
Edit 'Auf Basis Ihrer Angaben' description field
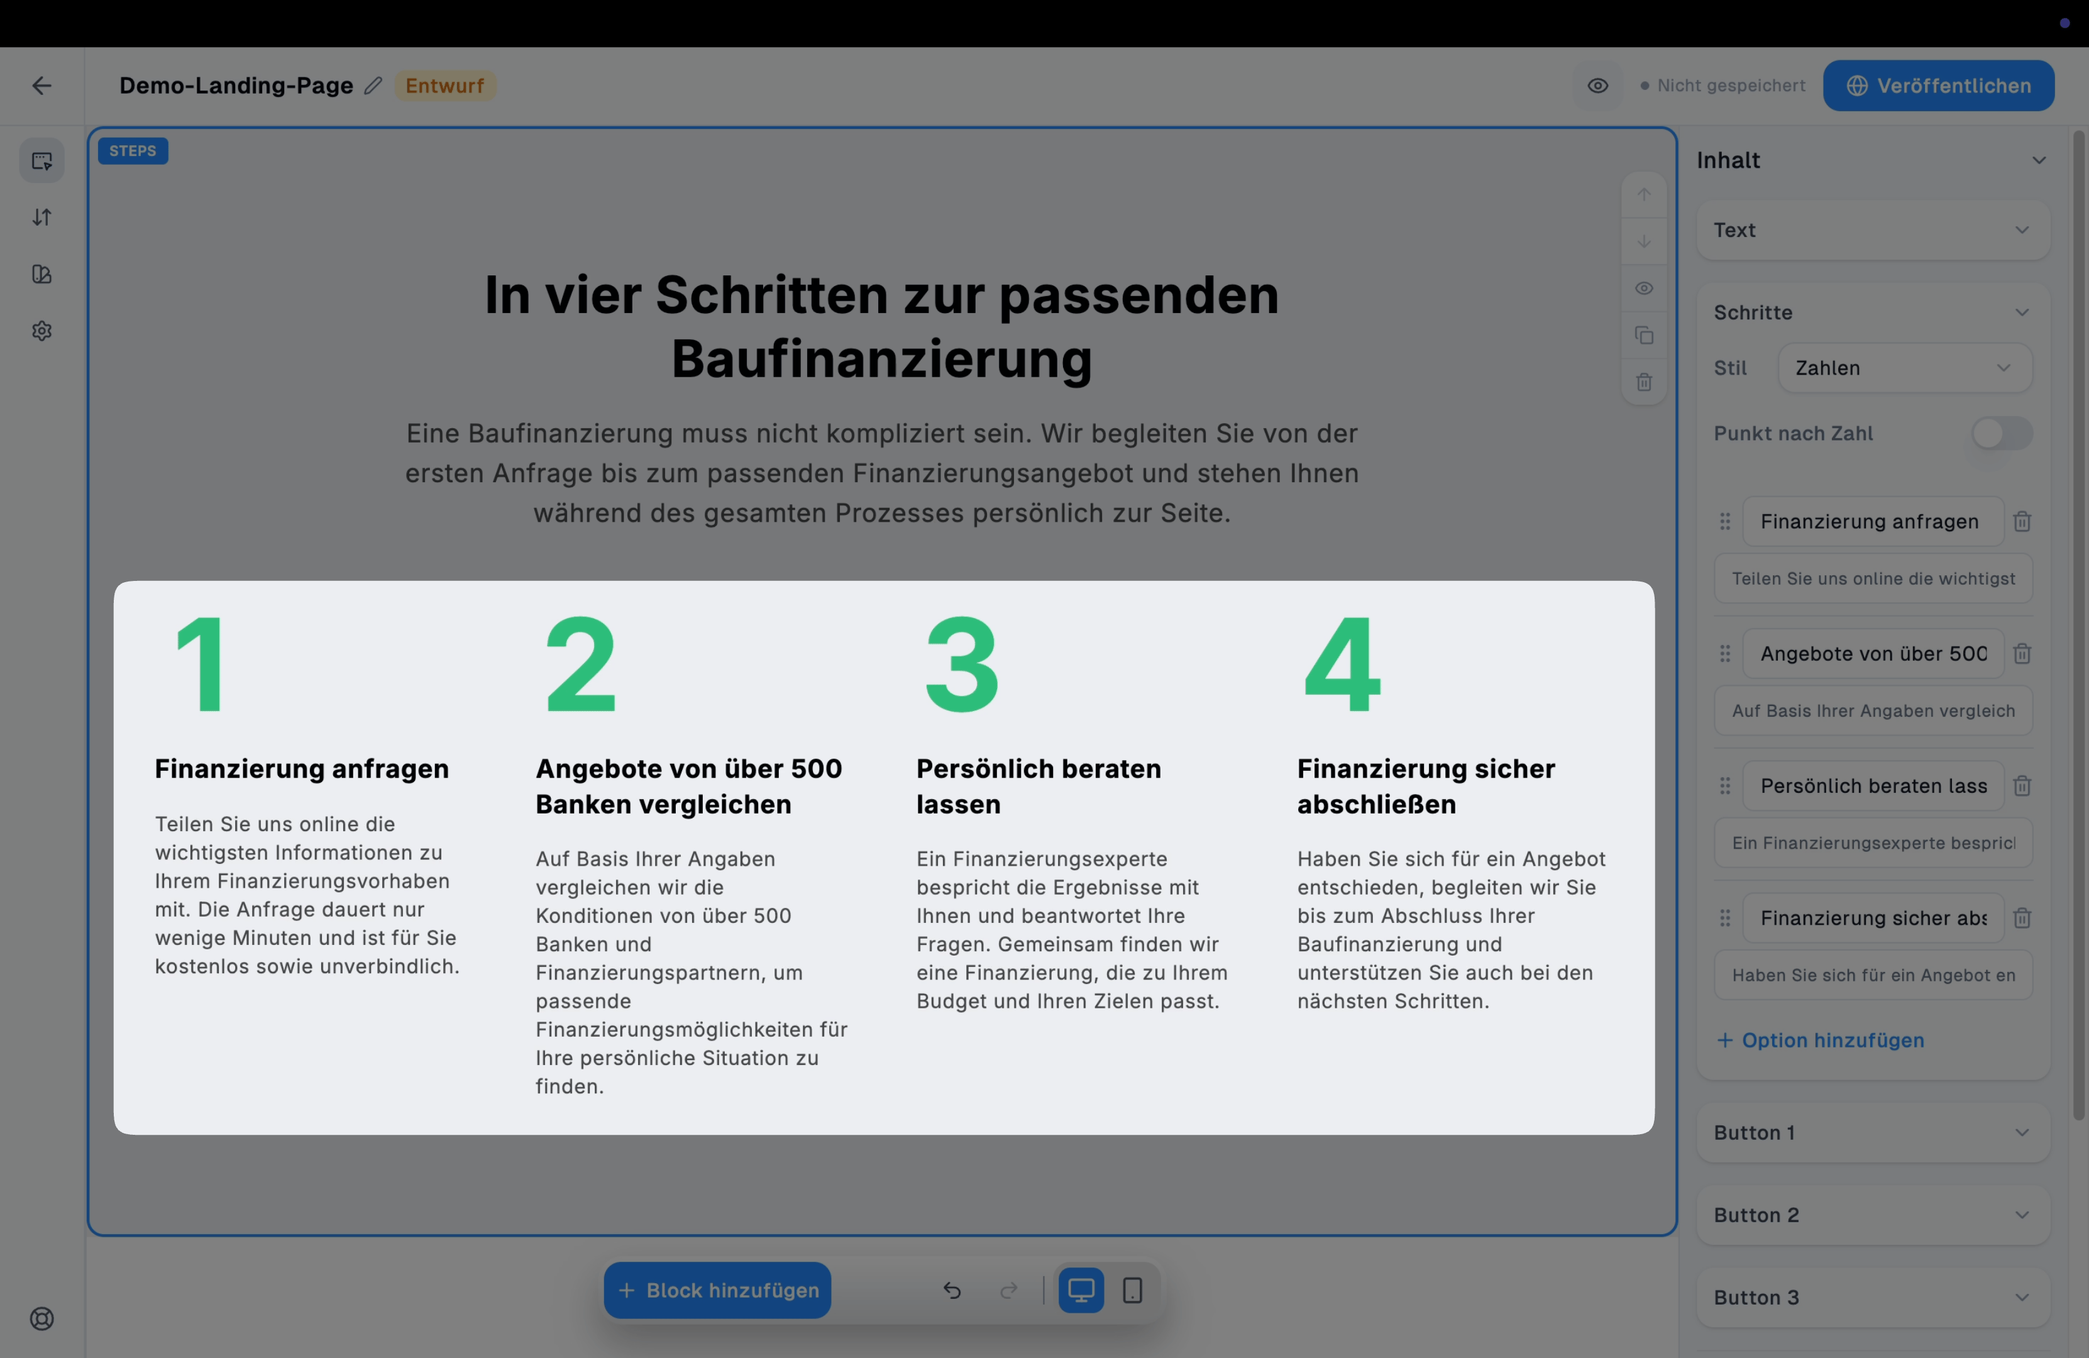coord(1873,710)
